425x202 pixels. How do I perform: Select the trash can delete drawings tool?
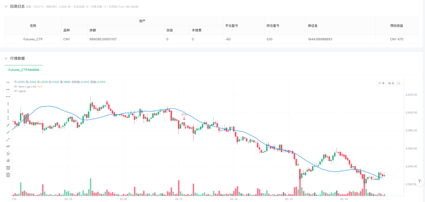coord(8,175)
